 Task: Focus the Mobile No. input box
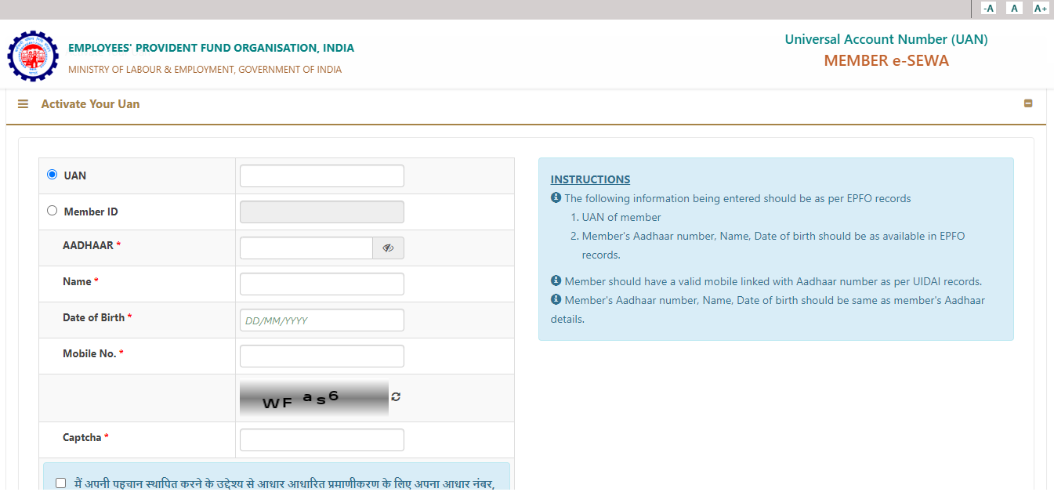click(x=321, y=356)
